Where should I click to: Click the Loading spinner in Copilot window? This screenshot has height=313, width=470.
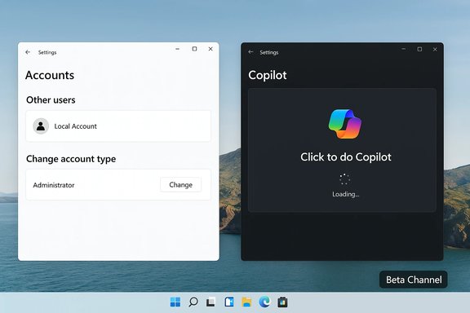[344, 179]
